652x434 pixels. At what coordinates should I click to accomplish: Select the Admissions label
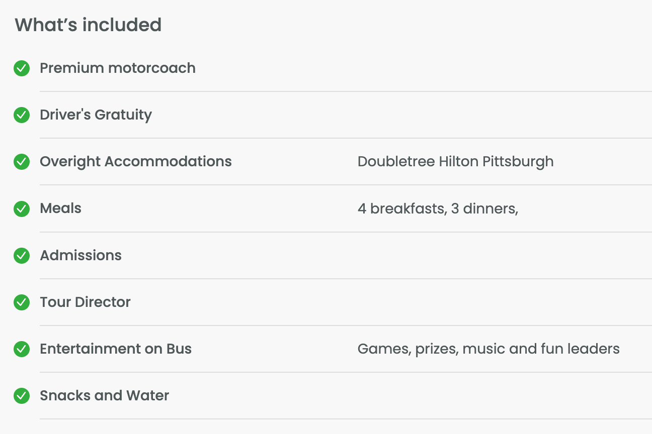pyautogui.click(x=80, y=255)
